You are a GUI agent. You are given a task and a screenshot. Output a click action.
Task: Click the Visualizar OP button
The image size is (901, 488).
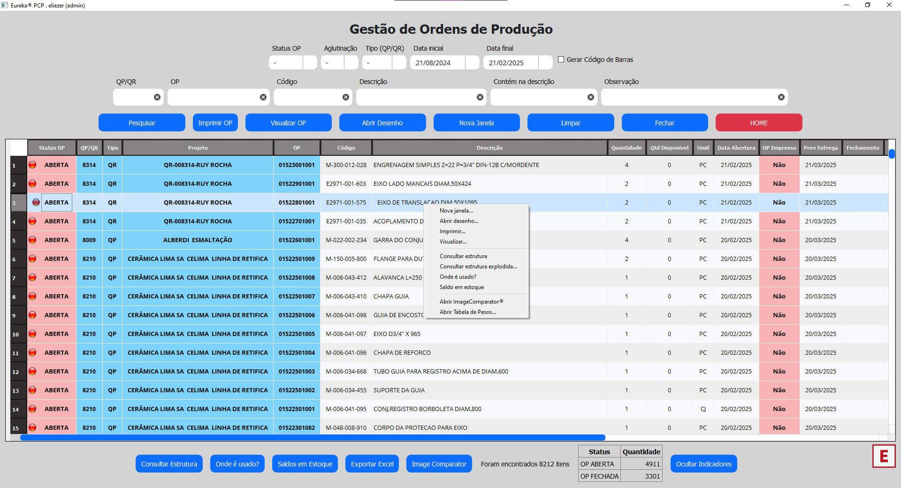click(x=289, y=122)
